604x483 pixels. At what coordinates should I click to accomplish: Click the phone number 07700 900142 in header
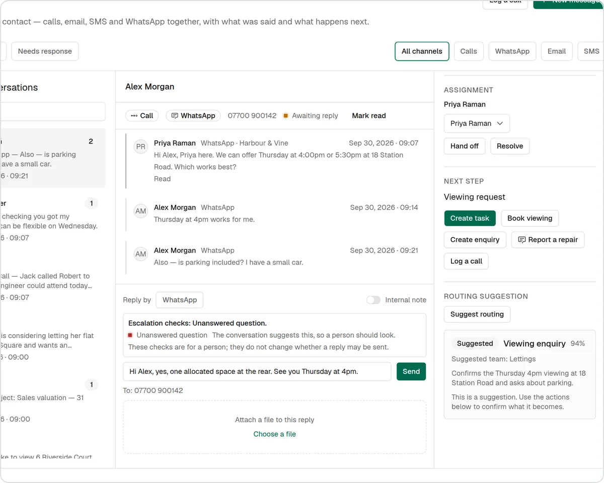tap(252, 116)
